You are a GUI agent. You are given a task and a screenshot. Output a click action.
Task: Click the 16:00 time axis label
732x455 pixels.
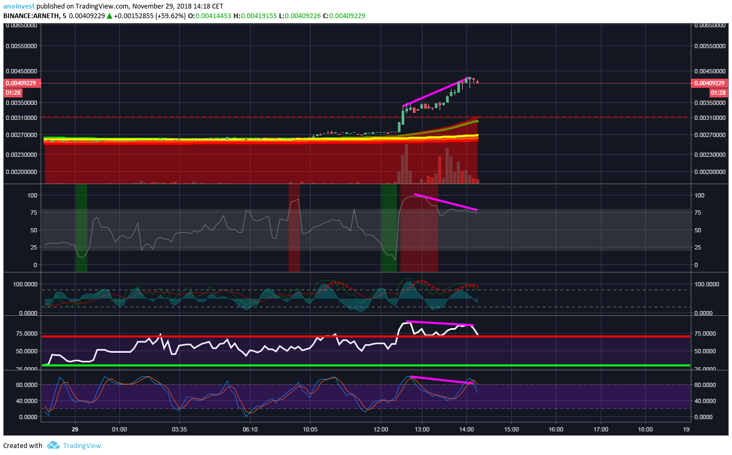pyautogui.click(x=556, y=429)
